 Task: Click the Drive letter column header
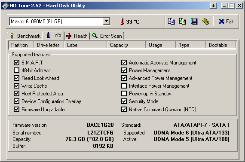coord(49,45)
